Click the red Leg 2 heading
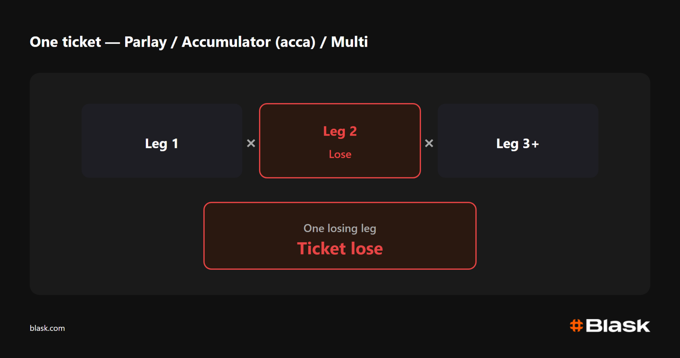The height and width of the screenshot is (358, 680). (x=340, y=132)
